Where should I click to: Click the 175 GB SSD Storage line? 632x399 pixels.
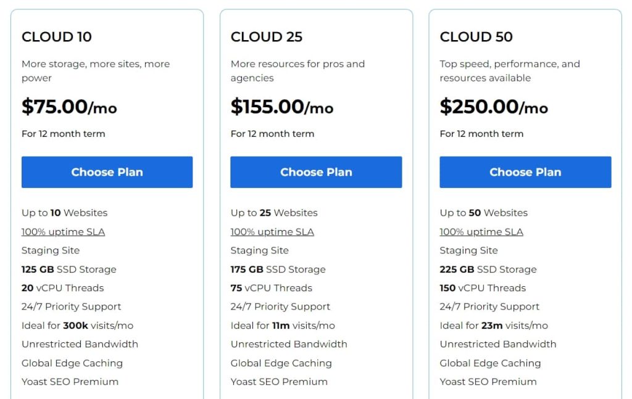278,269
